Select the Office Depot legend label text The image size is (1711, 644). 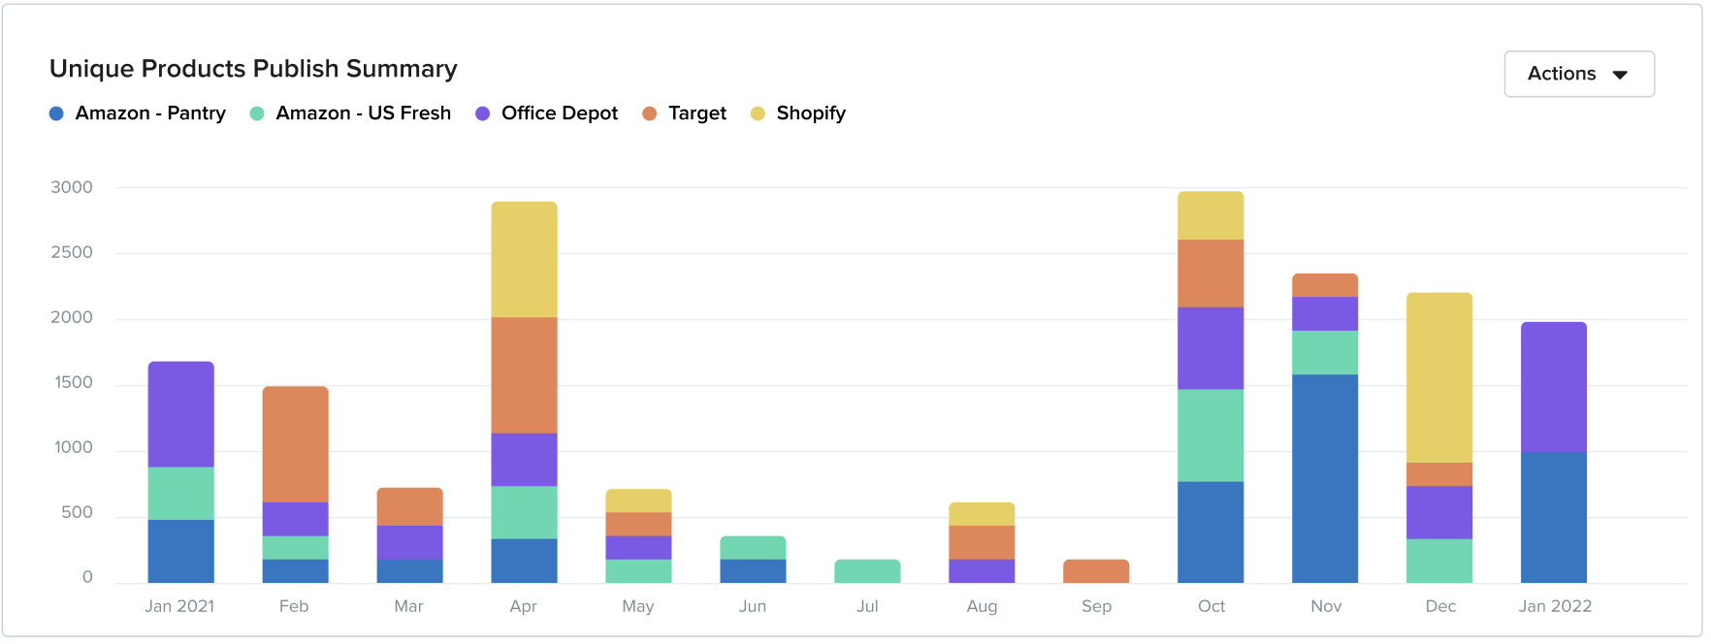559,113
